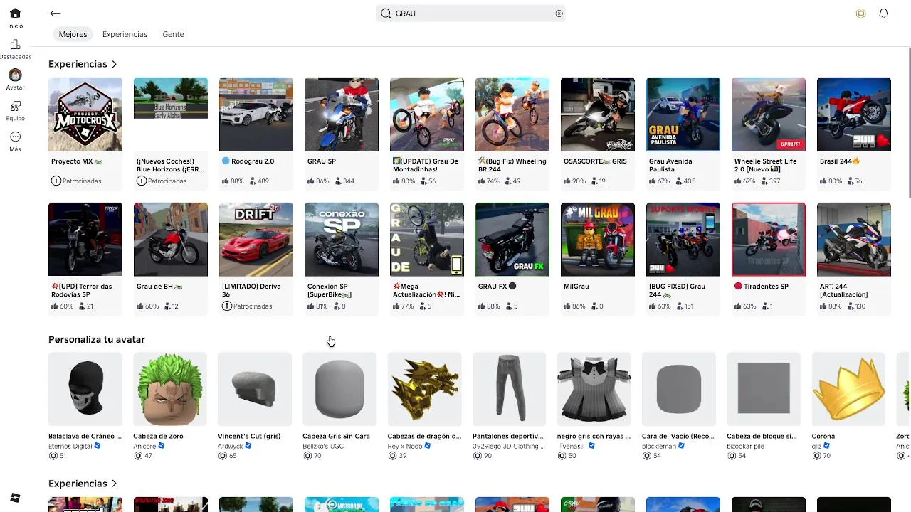The width and height of the screenshot is (911, 512).
Task: Select the Cabeza de Zoro item
Action: pos(170,389)
